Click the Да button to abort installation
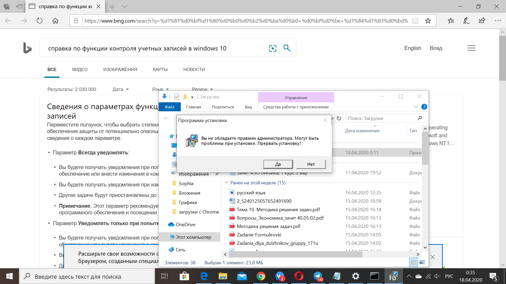 coord(278,164)
